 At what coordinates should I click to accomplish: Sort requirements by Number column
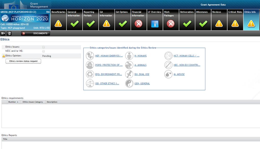click(13, 102)
